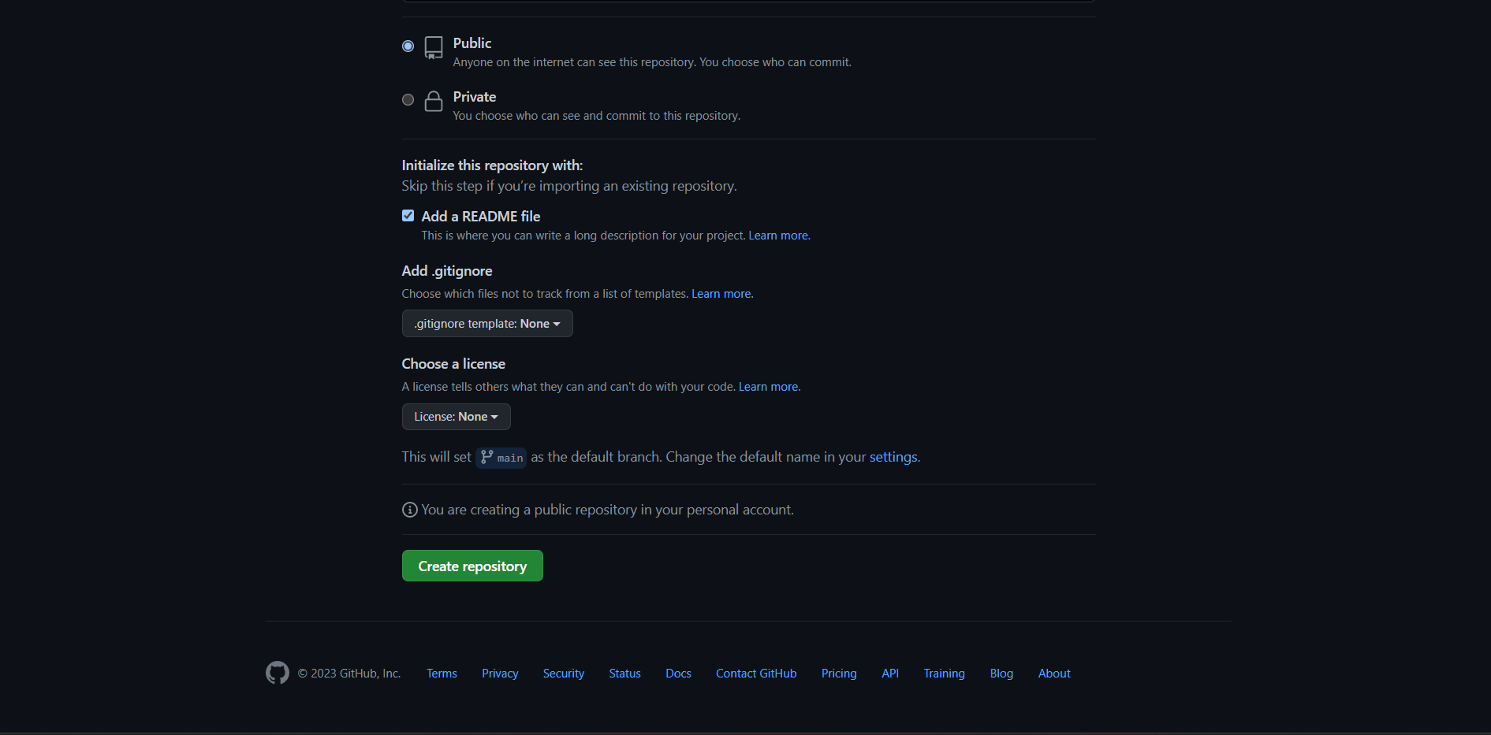This screenshot has width=1491, height=735.
Task: Select the Public visibility radio button
Action: point(408,46)
